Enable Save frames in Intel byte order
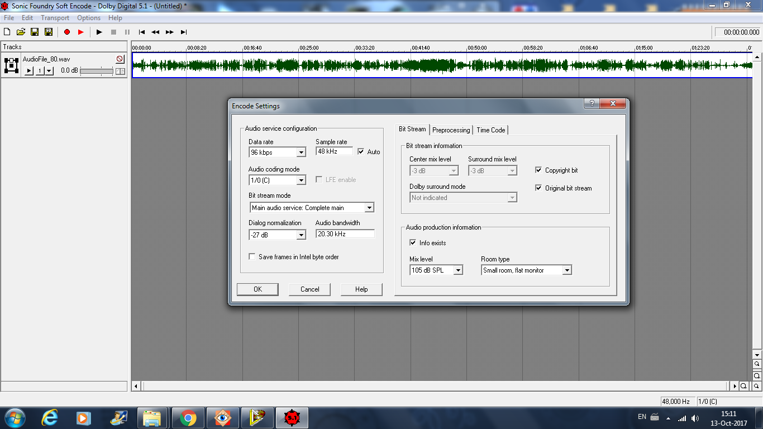The width and height of the screenshot is (763, 429). click(x=252, y=257)
